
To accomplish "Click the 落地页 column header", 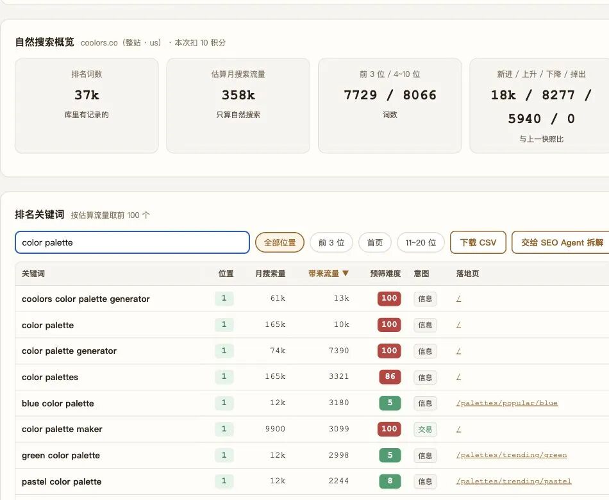I will pos(467,274).
